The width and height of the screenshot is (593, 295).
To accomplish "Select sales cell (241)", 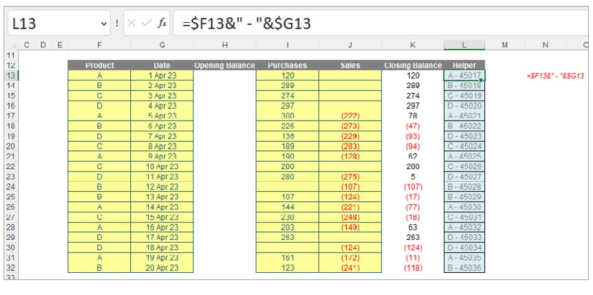I will (x=350, y=267).
